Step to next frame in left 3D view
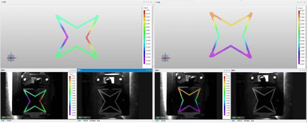Screen dimensions: 307x123 [x=149, y=2]
